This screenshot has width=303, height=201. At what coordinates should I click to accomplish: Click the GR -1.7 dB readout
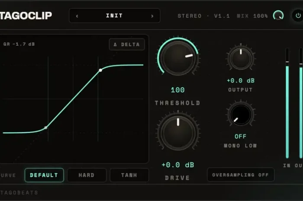point(19,44)
